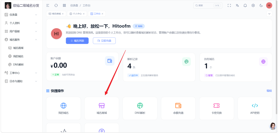Open the tabs dropdown arrow at right

[x=269, y=14]
